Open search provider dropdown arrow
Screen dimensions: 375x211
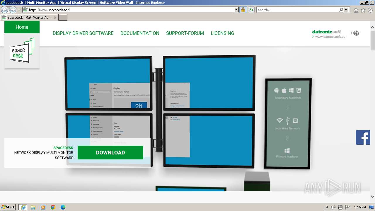click(346, 10)
